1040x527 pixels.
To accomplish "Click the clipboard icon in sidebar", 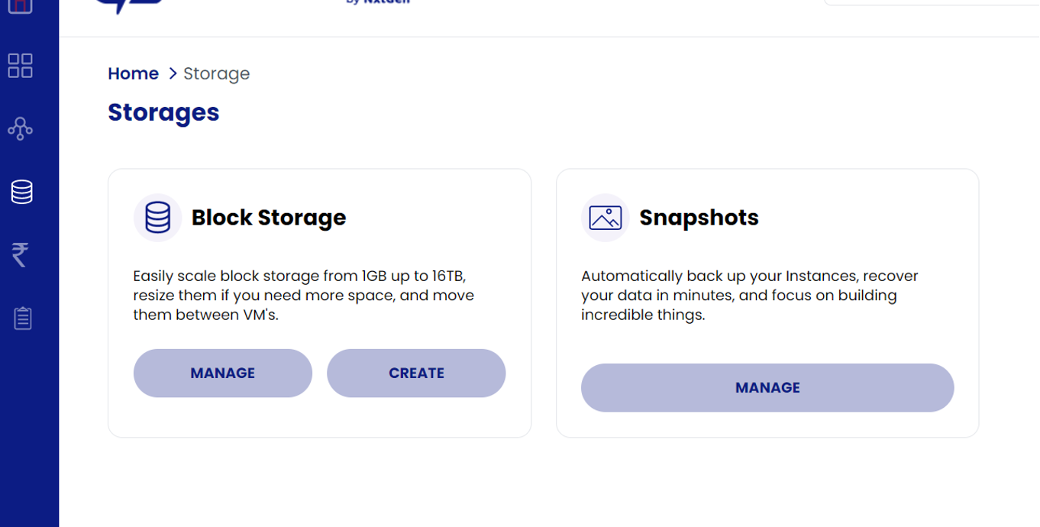I will pos(22,318).
